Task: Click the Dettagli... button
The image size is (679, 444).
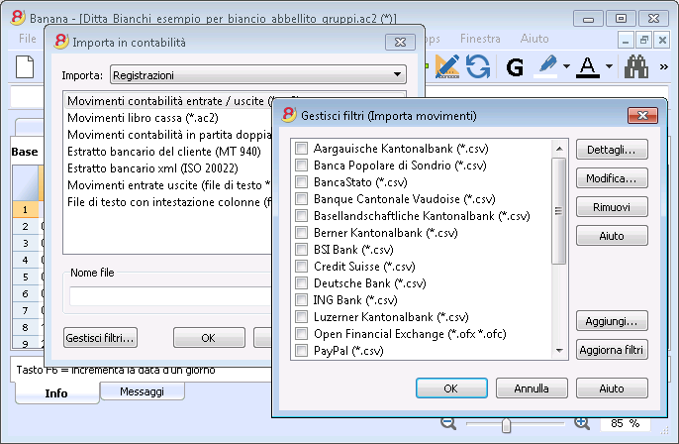Action: (x=612, y=150)
